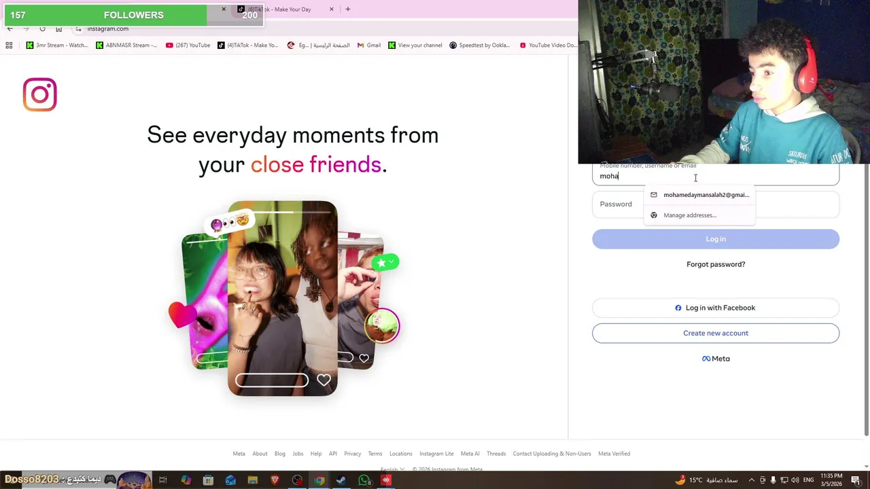The width and height of the screenshot is (870, 489).
Task: Open the API footer link
Action: pos(333,454)
